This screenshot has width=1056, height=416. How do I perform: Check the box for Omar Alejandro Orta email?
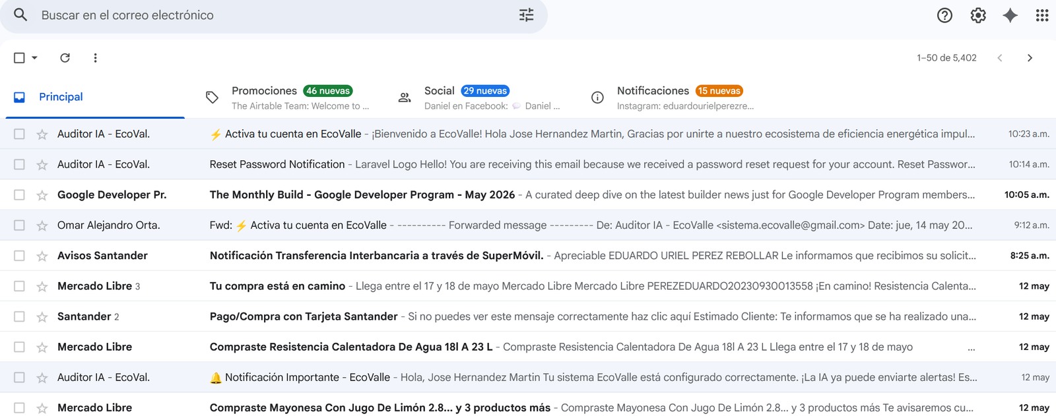tap(19, 225)
